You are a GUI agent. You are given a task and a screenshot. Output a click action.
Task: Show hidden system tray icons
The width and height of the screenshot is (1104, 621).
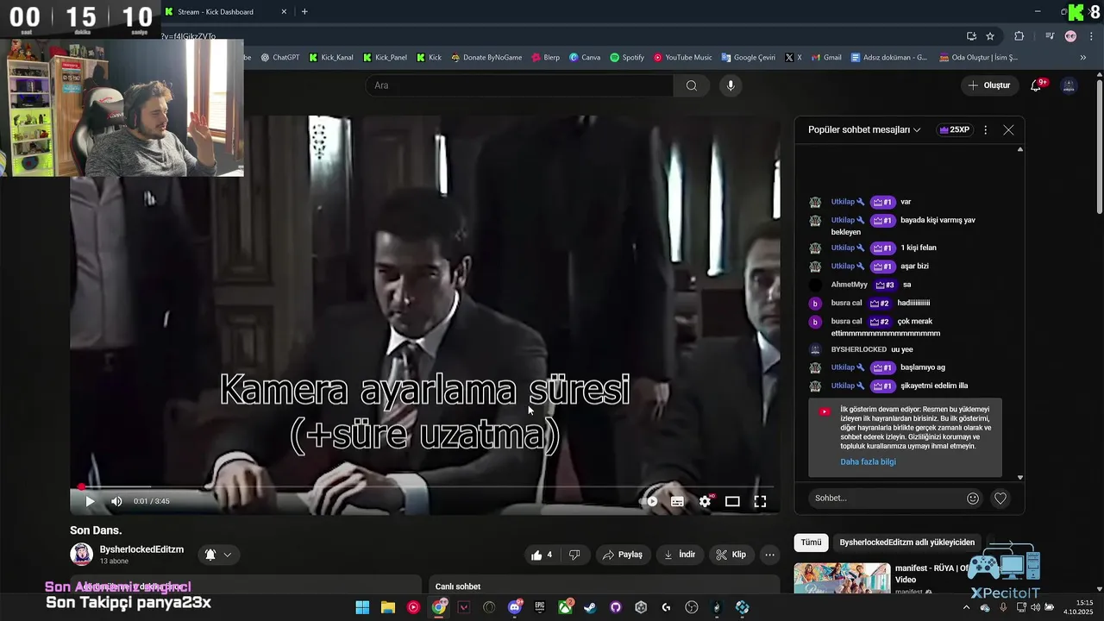965,607
